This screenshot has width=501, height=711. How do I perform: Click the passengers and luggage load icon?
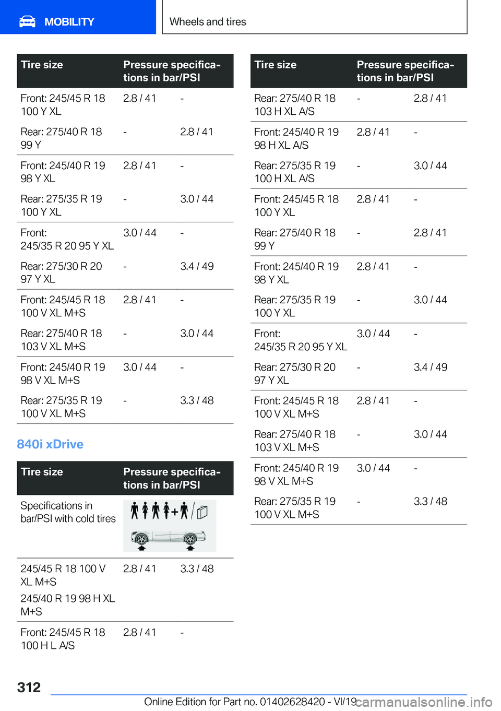[169, 511]
